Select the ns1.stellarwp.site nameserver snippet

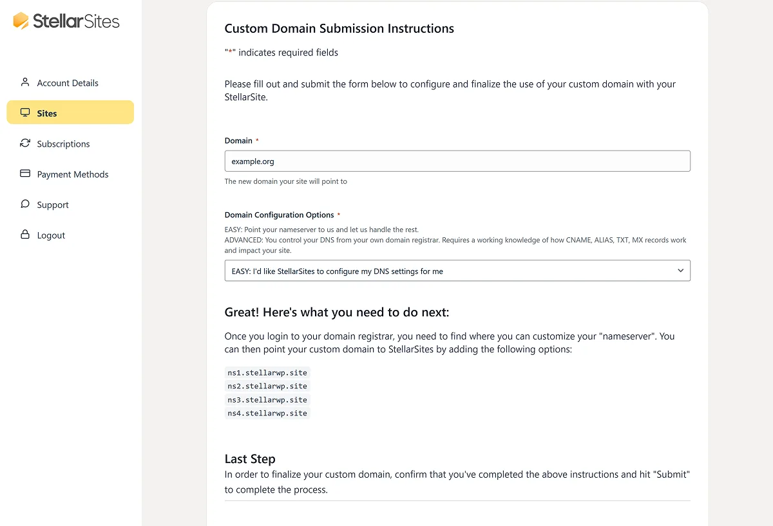point(267,372)
